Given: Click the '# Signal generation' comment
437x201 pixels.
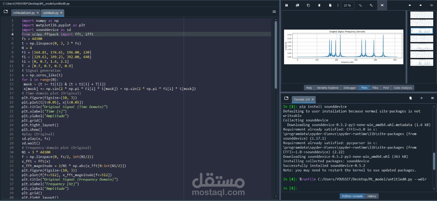Looking at the screenshot, I should [x=41, y=71].
